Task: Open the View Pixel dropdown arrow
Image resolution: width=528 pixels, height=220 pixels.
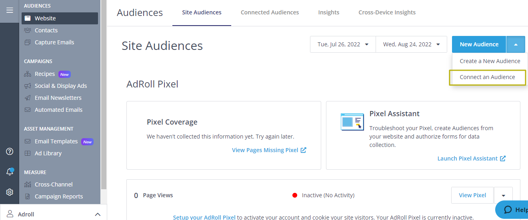Action: pos(503,195)
